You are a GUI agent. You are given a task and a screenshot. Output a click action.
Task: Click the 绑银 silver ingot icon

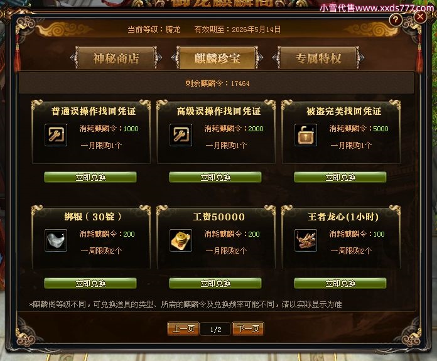tap(56, 240)
